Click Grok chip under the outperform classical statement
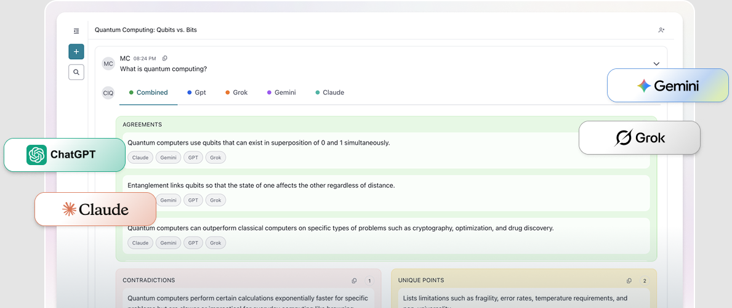The image size is (732, 308). (215, 243)
